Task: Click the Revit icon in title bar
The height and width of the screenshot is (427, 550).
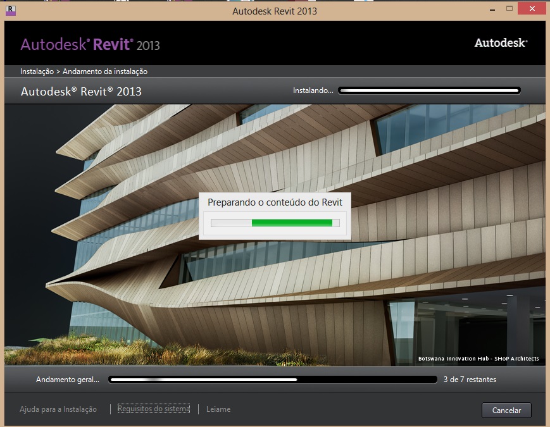Action: 11,11
